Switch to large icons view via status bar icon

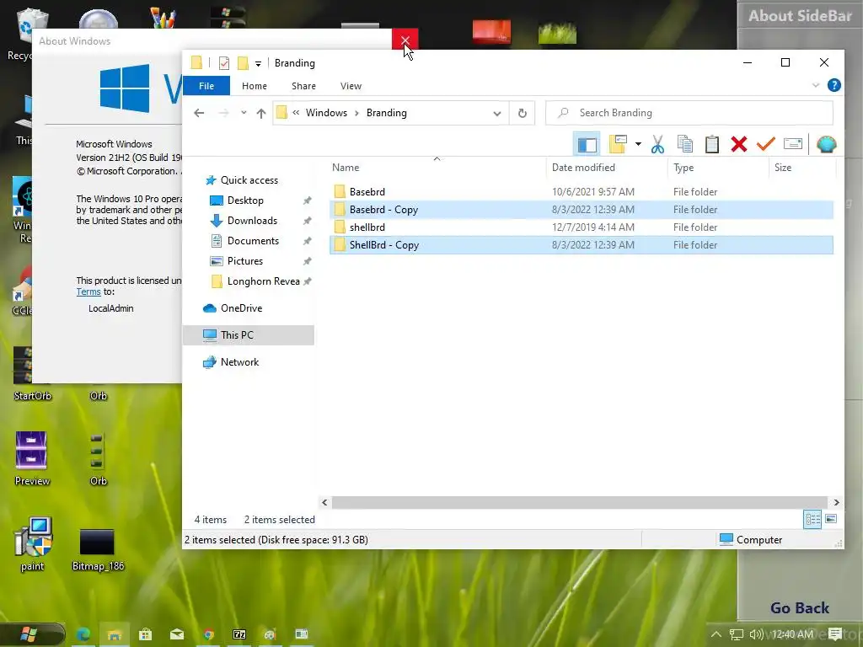(x=831, y=519)
